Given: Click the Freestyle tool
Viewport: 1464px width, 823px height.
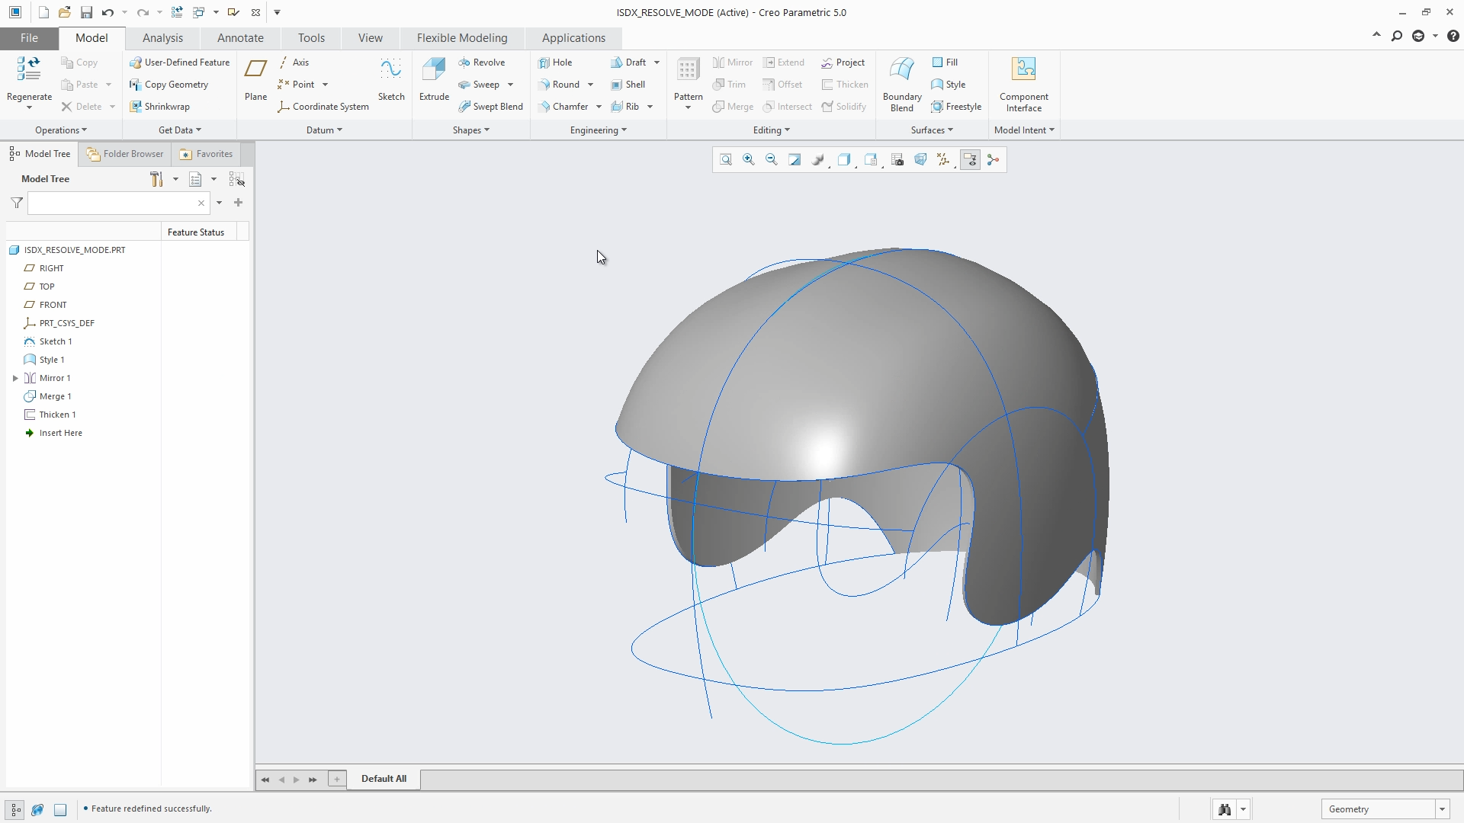Looking at the screenshot, I should click(x=956, y=107).
